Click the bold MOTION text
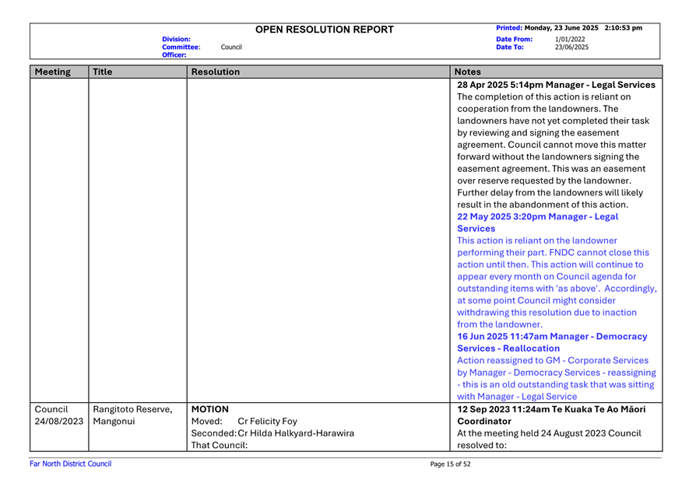The width and height of the screenshot is (689, 487). point(209,409)
